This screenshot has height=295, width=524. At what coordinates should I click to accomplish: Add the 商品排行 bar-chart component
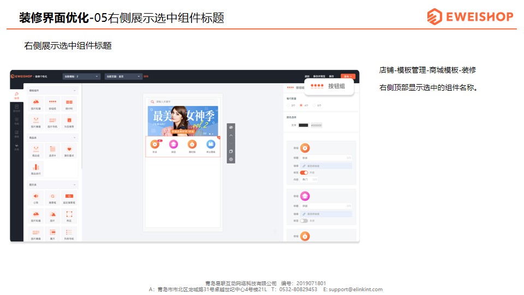click(x=36, y=169)
